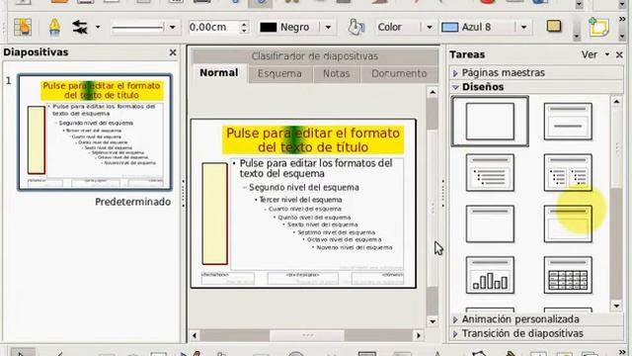Image resolution: width=632 pixels, height=356 pixels.
Task: Open the Ver menu in Tareas
Action: 594,55
